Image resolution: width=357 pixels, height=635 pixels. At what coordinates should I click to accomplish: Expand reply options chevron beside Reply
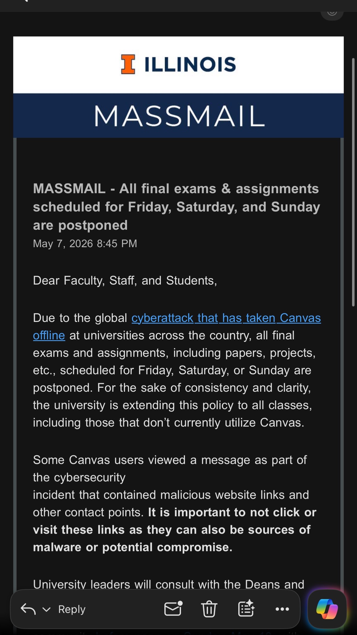[x=46, y=609]
